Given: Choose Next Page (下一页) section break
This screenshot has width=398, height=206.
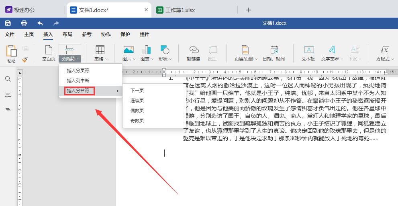Looking at the screenshot, I should point(137,91).
